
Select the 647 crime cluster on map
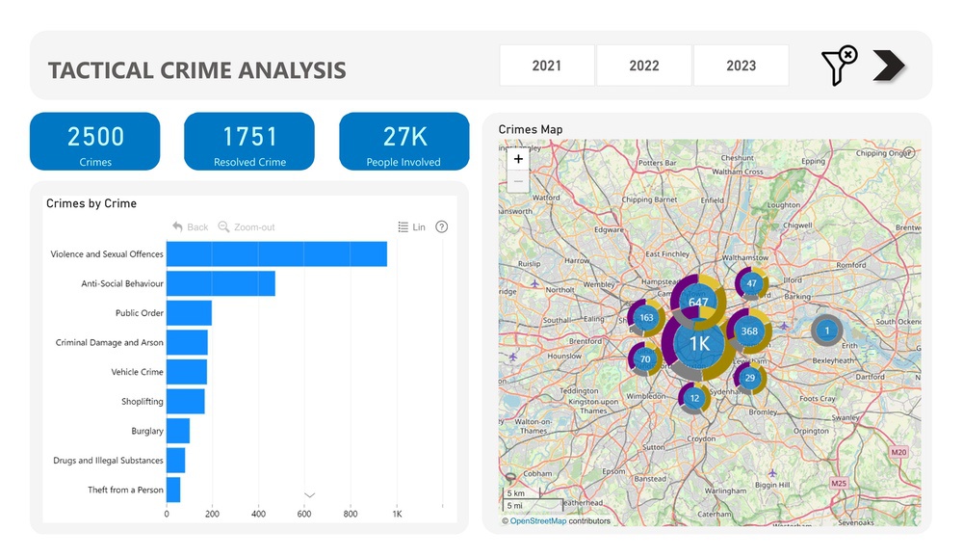coord(698,302)
